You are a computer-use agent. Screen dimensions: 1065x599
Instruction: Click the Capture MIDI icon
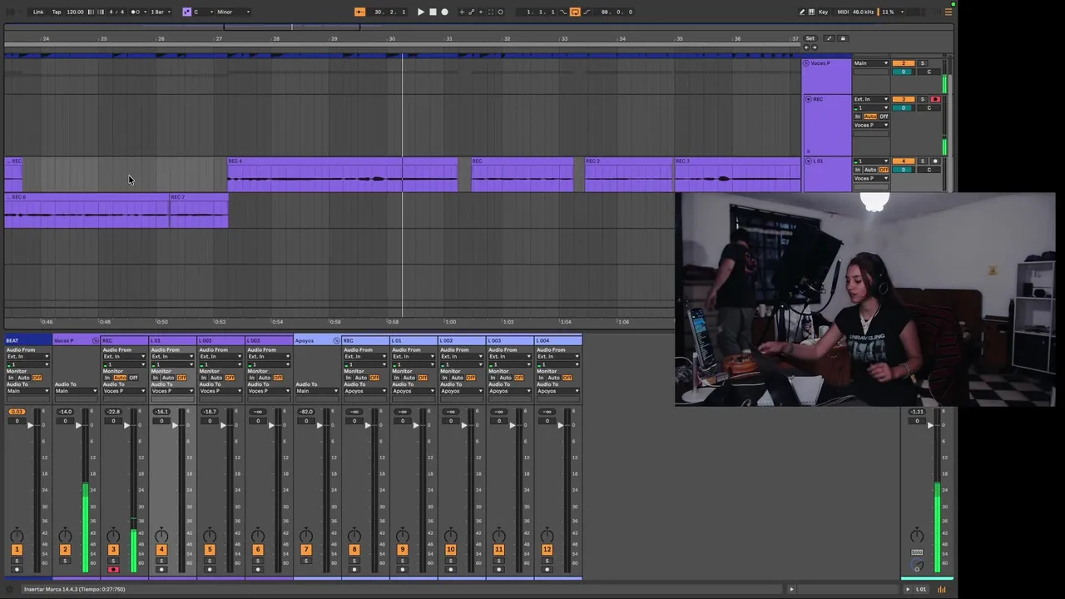pyautogui.click(x=491, y=12)
